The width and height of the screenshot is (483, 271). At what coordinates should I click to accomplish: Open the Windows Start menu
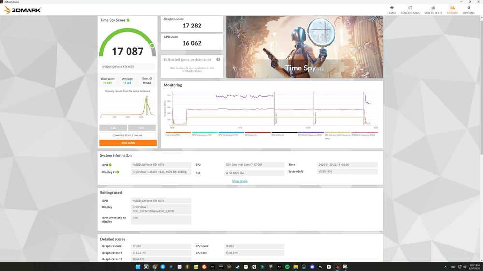[x=138, y=267]
